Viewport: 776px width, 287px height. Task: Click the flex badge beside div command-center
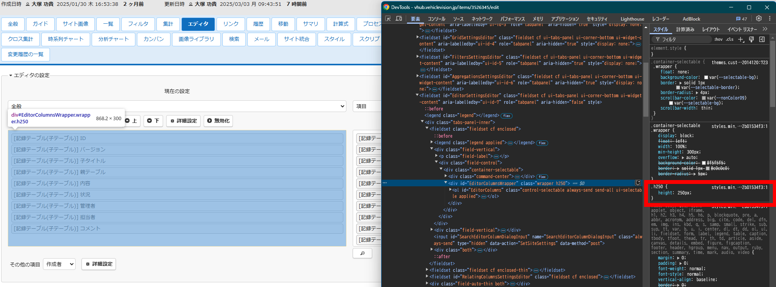pos(542,177)
